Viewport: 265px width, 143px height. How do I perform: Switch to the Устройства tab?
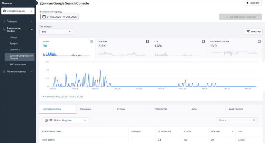click(169, 109)
